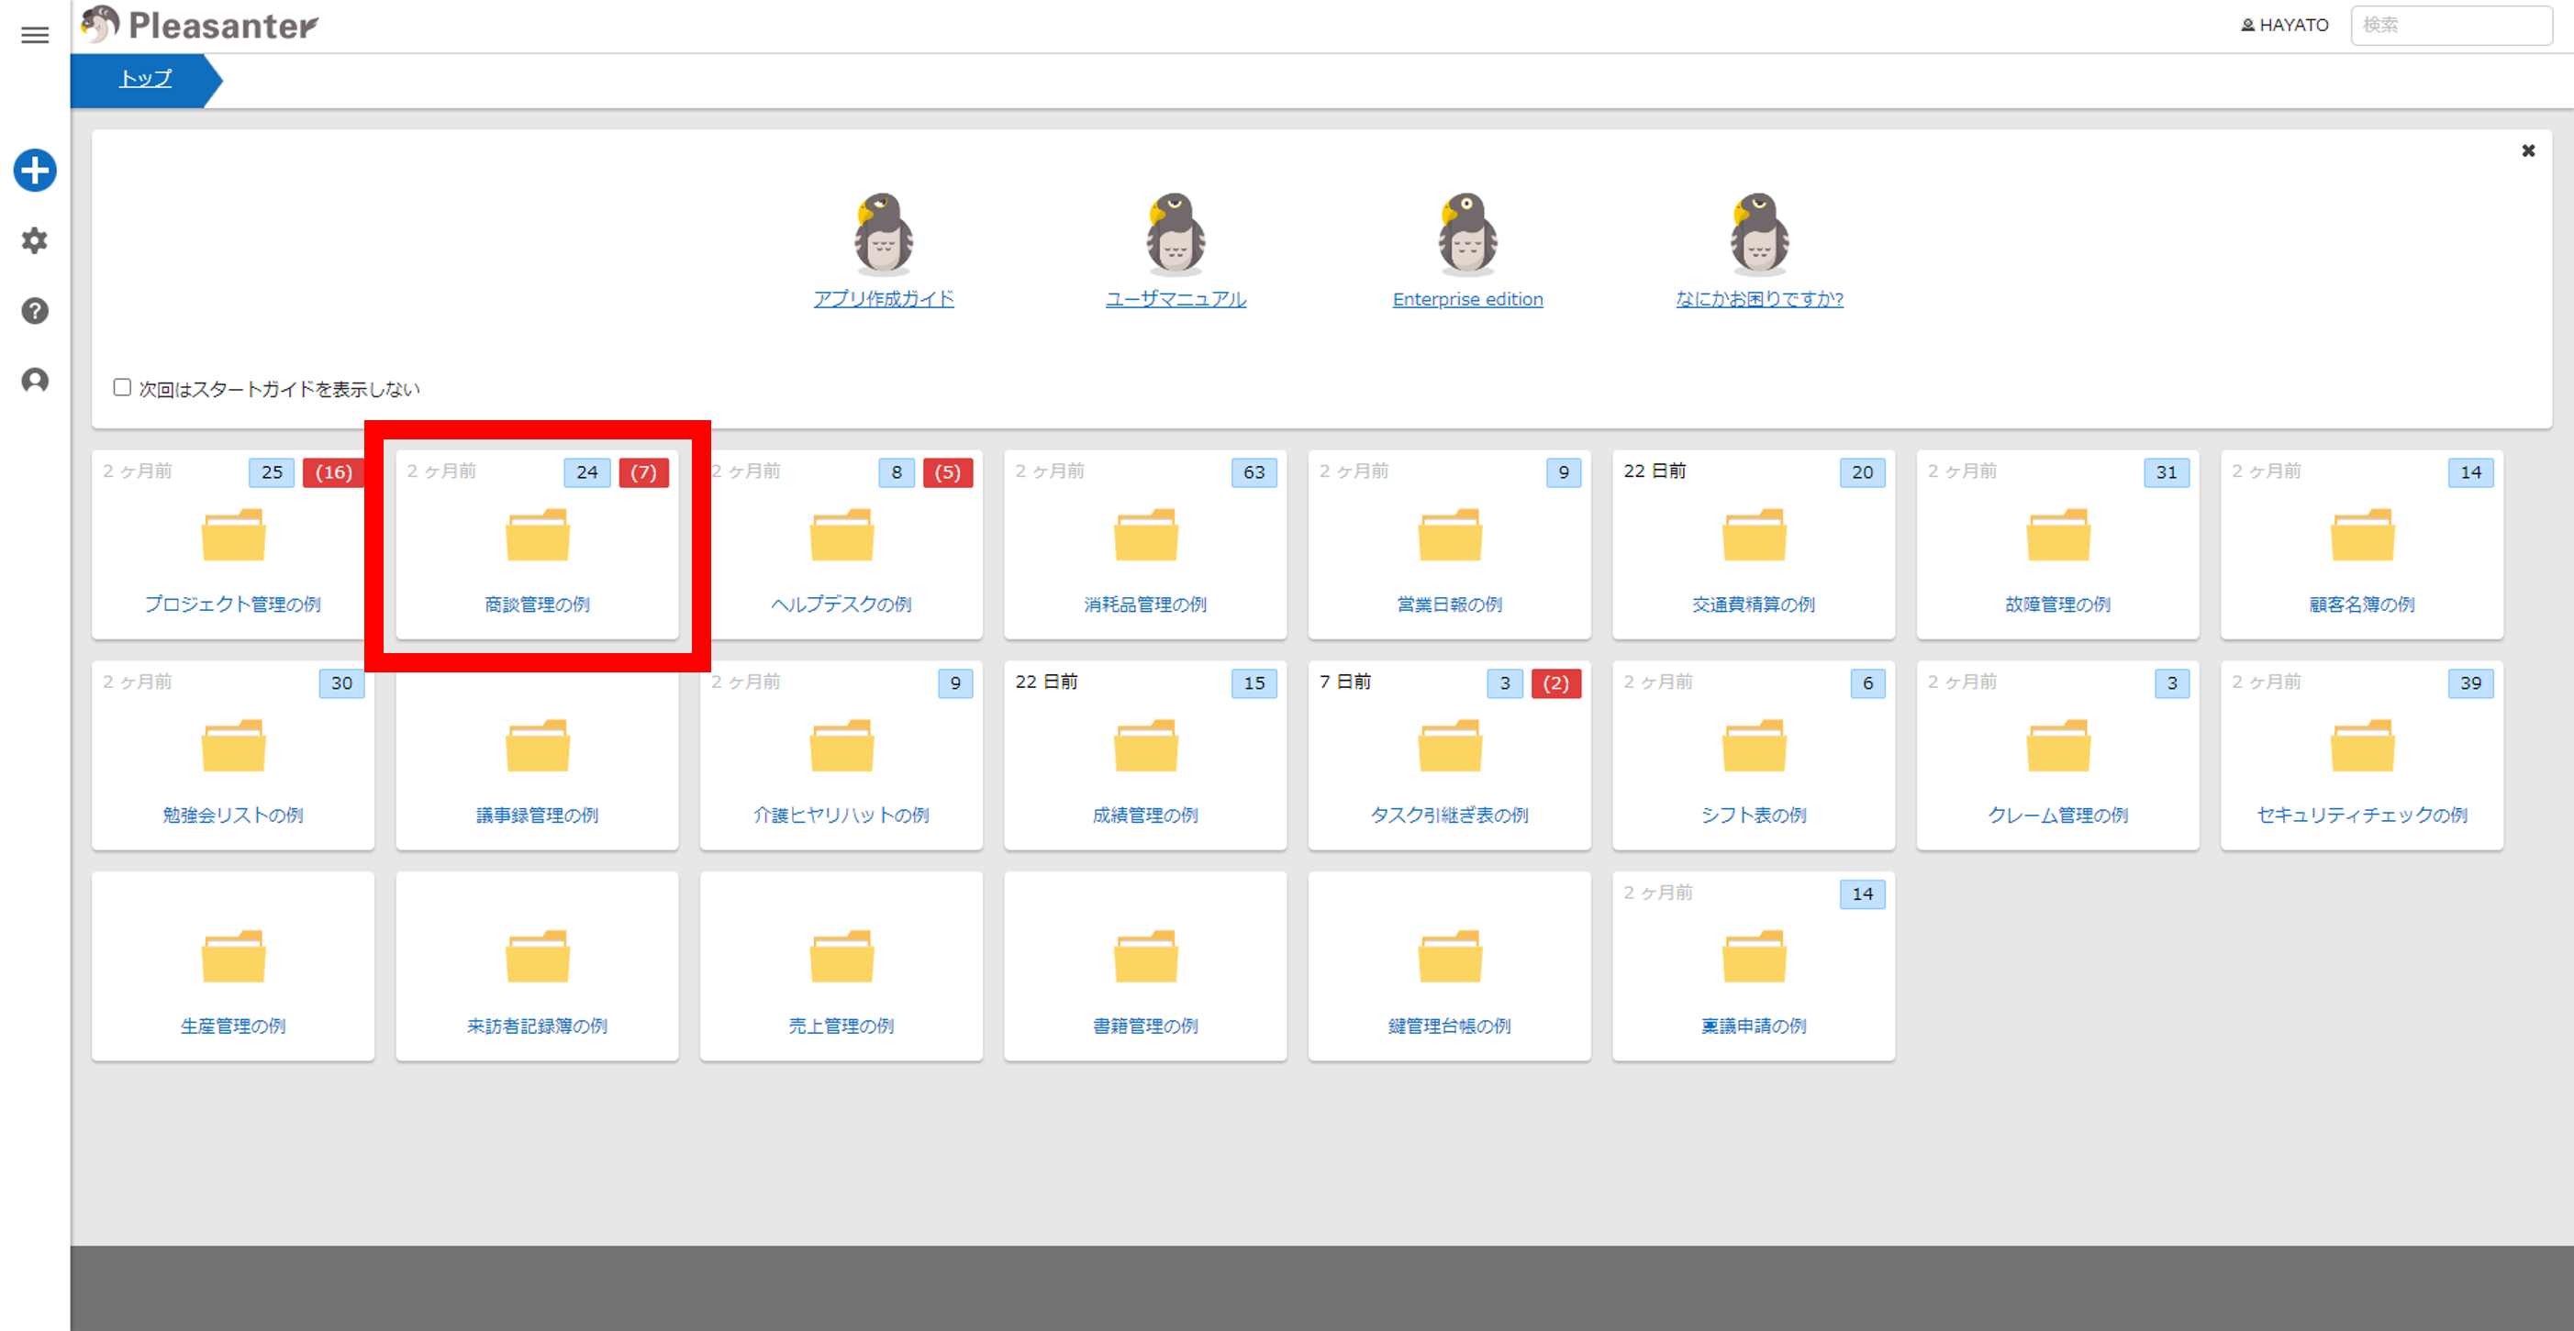2574x1331 pixels.
Task: Click the Pleasanter logo
Action: coord(200,25)
